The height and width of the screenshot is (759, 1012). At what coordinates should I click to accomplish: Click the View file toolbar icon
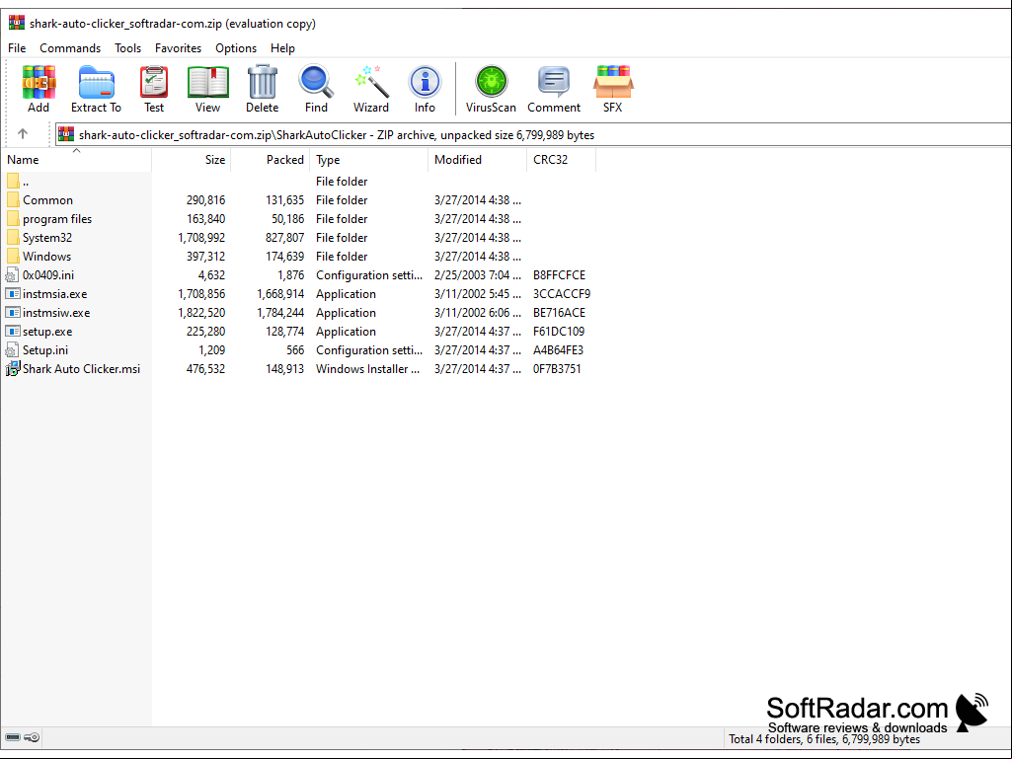(x=207, y=82)
